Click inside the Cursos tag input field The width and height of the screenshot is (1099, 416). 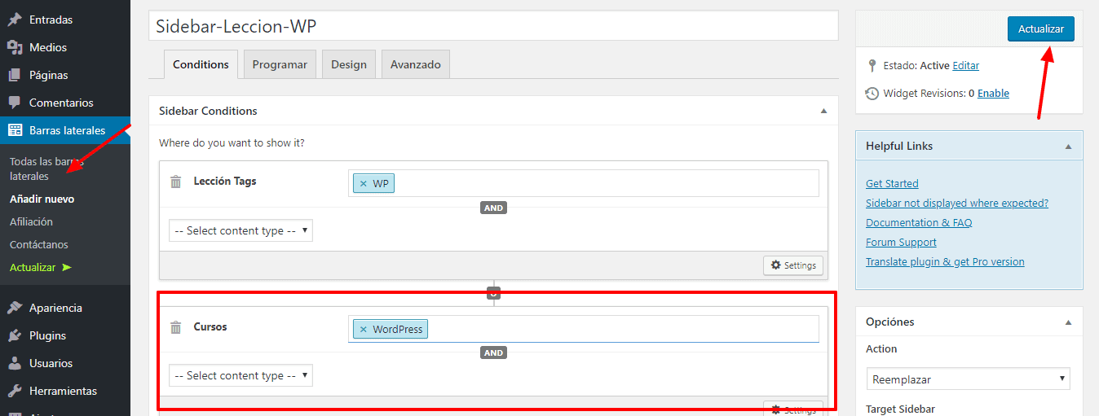(x=584, y=329)
